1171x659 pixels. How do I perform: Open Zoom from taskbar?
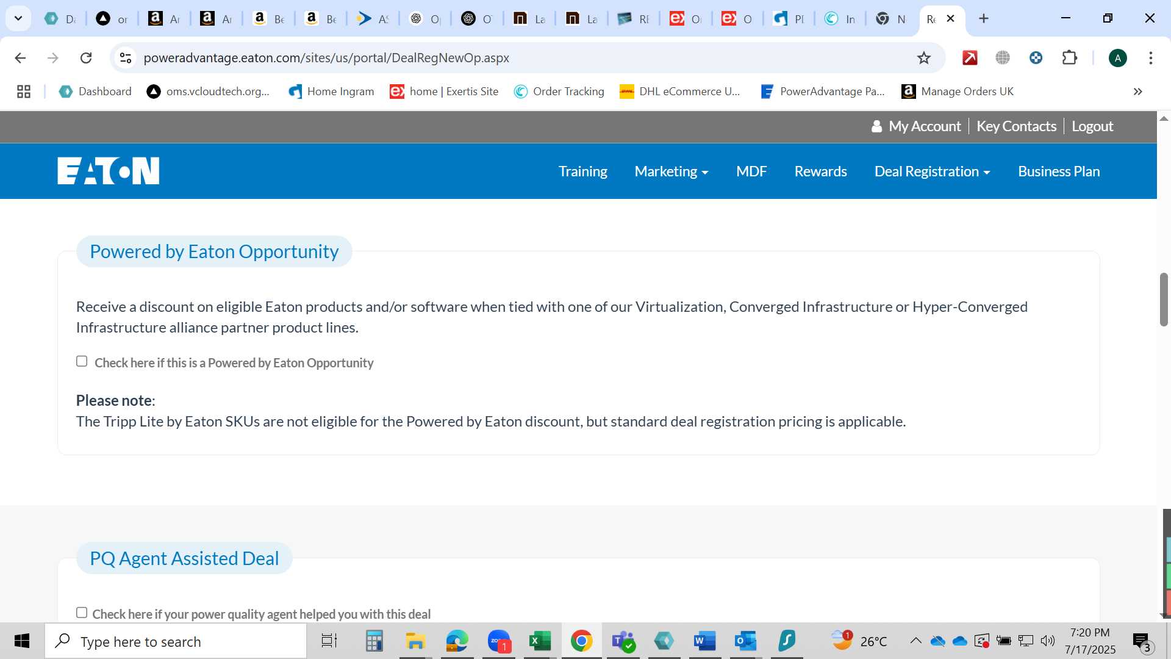[499, 641]
